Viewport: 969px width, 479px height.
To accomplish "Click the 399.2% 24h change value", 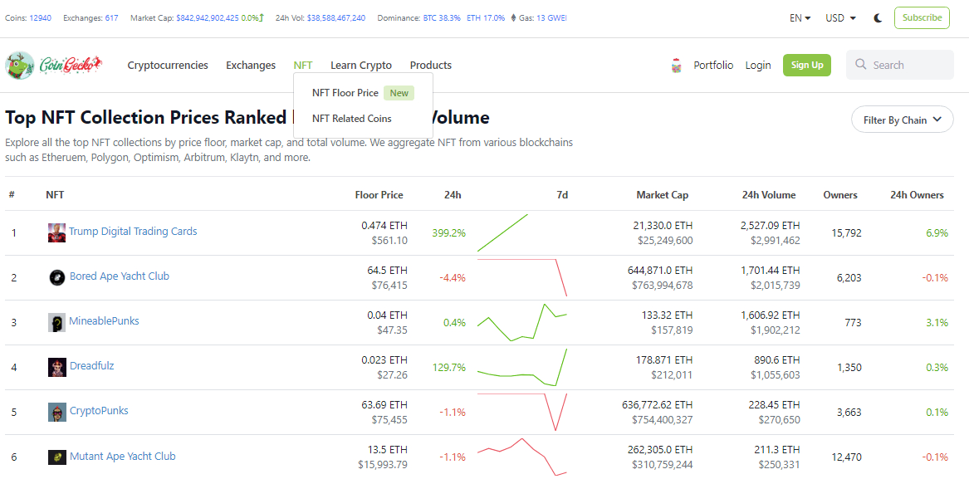I will 449,233.
